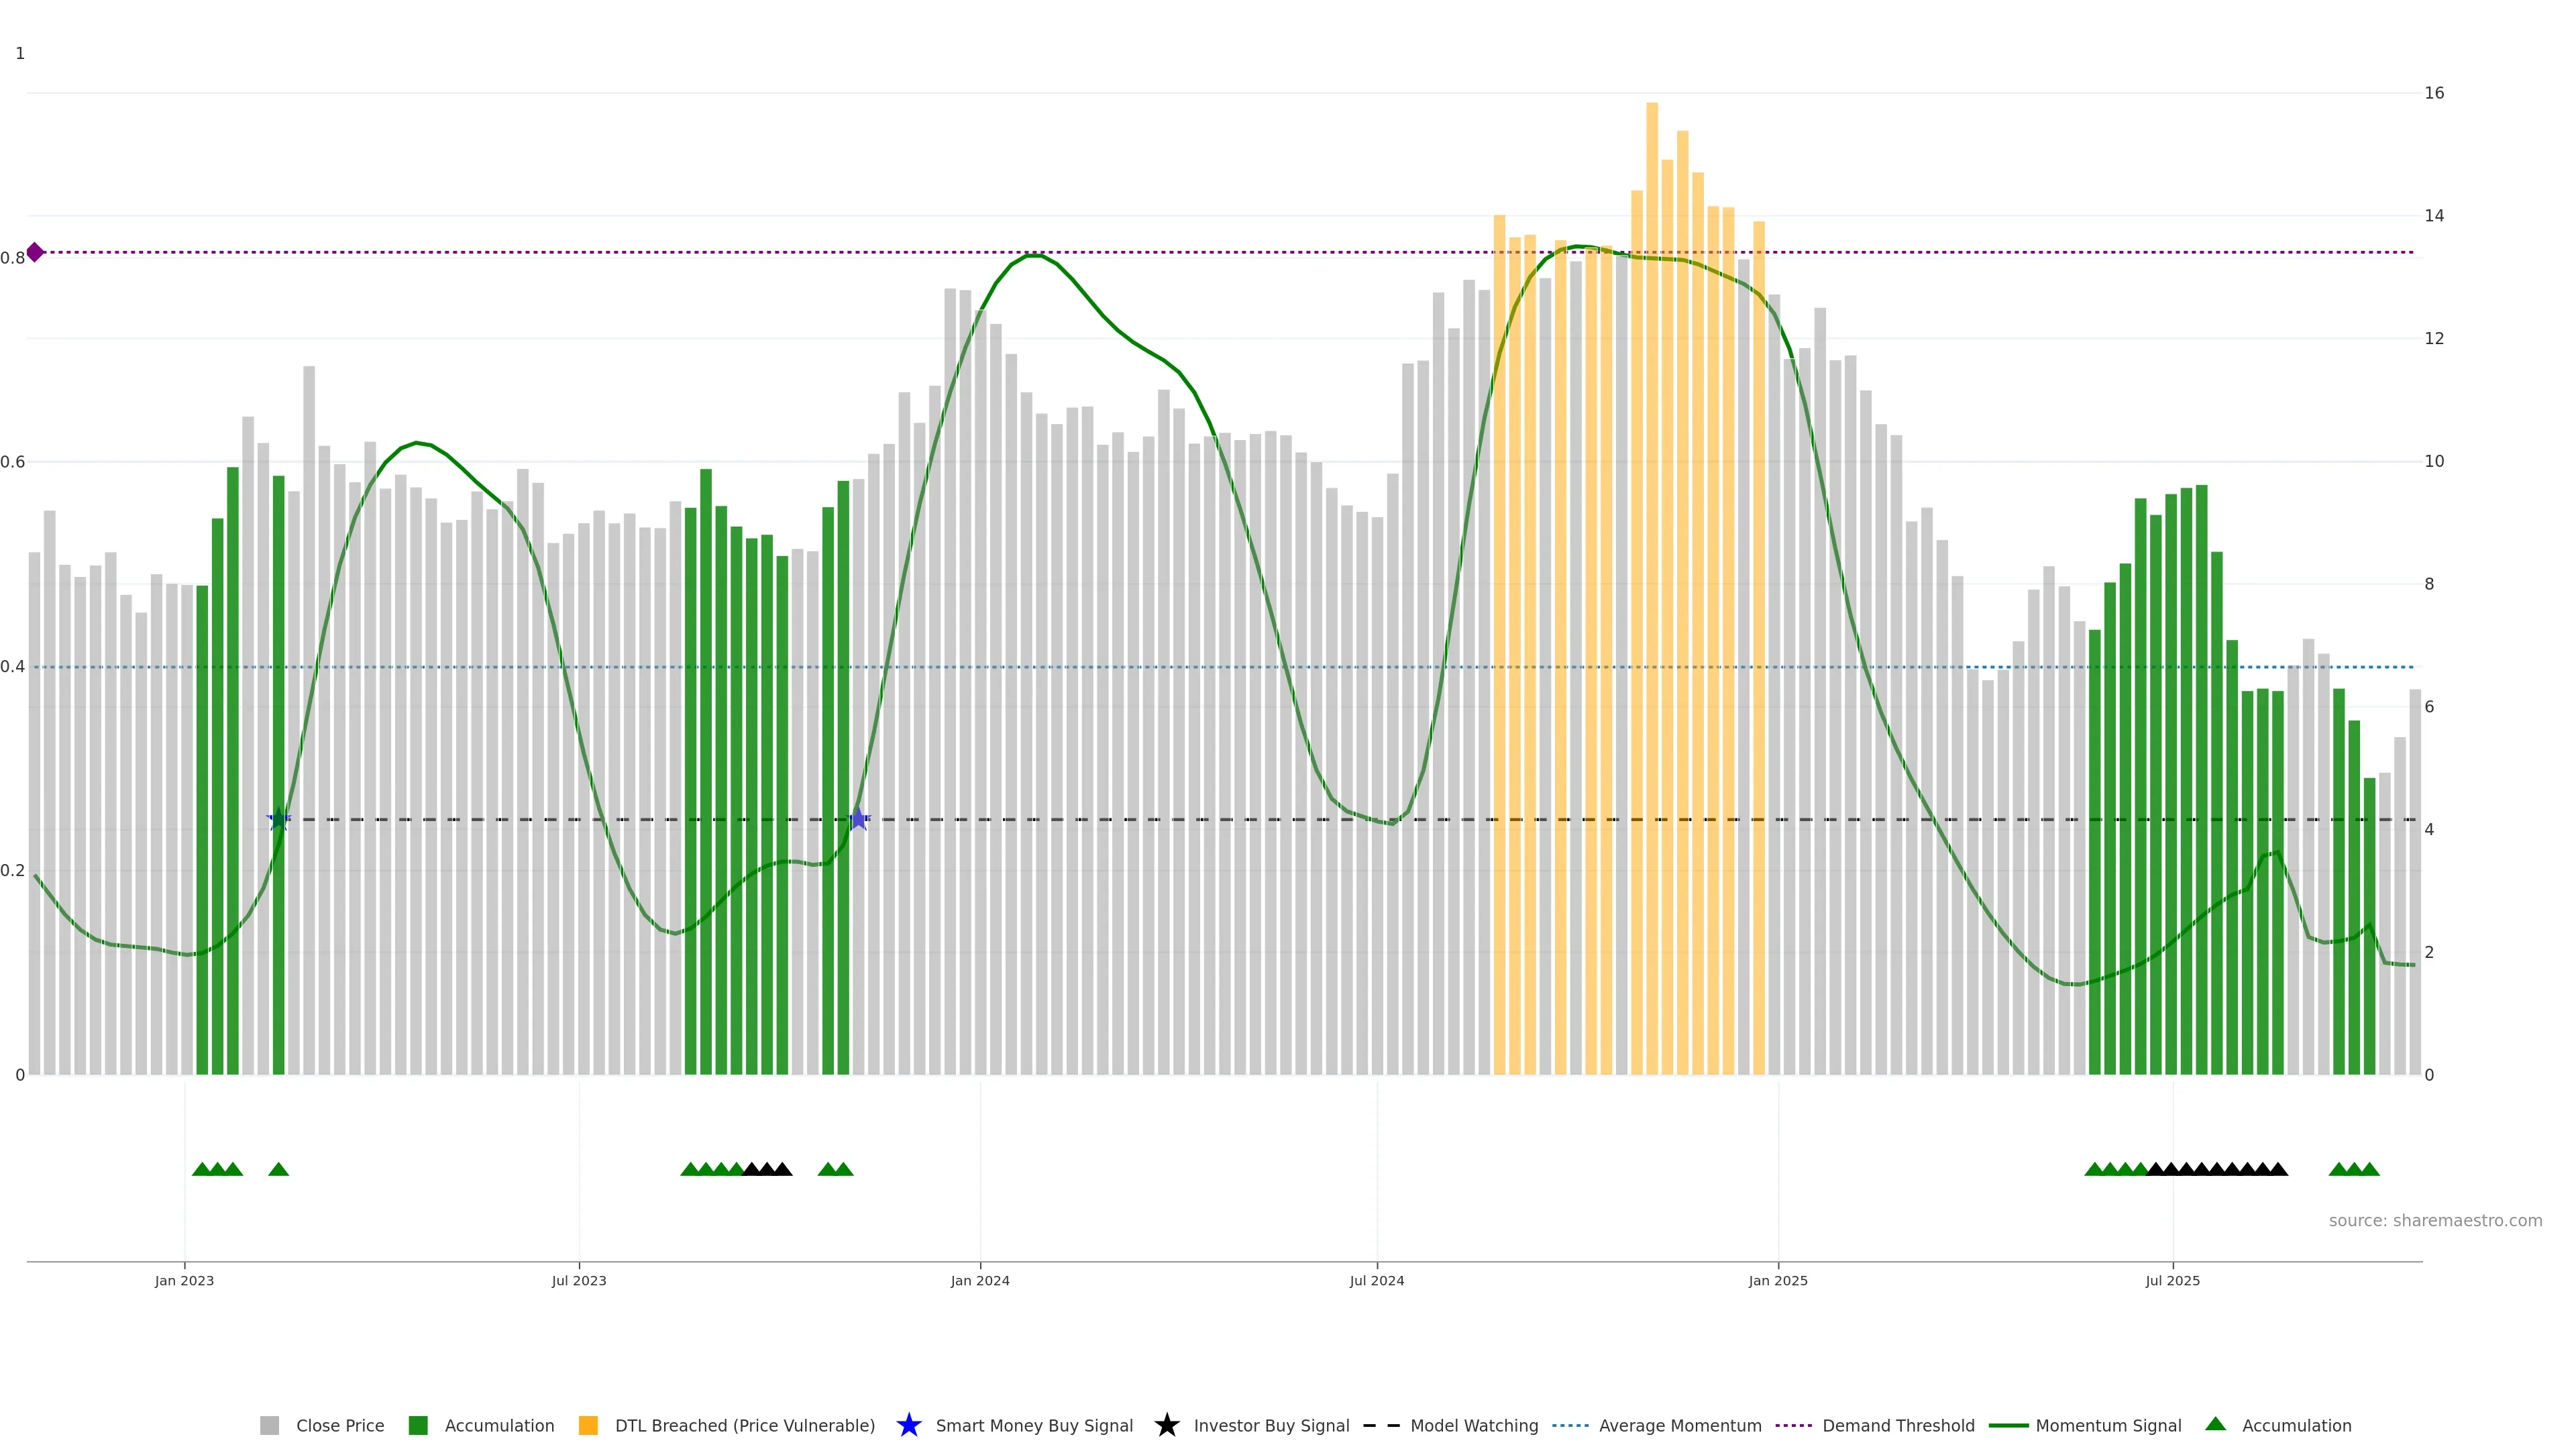Viewport: 2576px width, 1449px height.
Task: Click the Jan 2023 axis label
Action: pyautogui.click(x=184, y=1280)
